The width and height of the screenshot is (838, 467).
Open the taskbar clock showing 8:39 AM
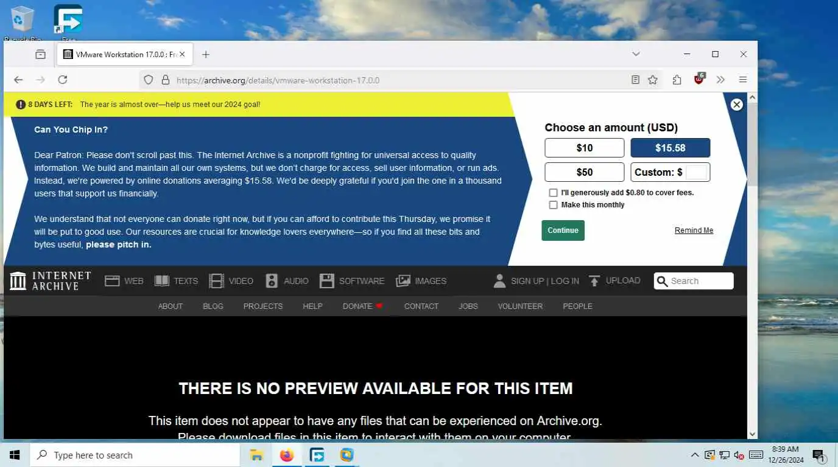(x=785, y=454)
